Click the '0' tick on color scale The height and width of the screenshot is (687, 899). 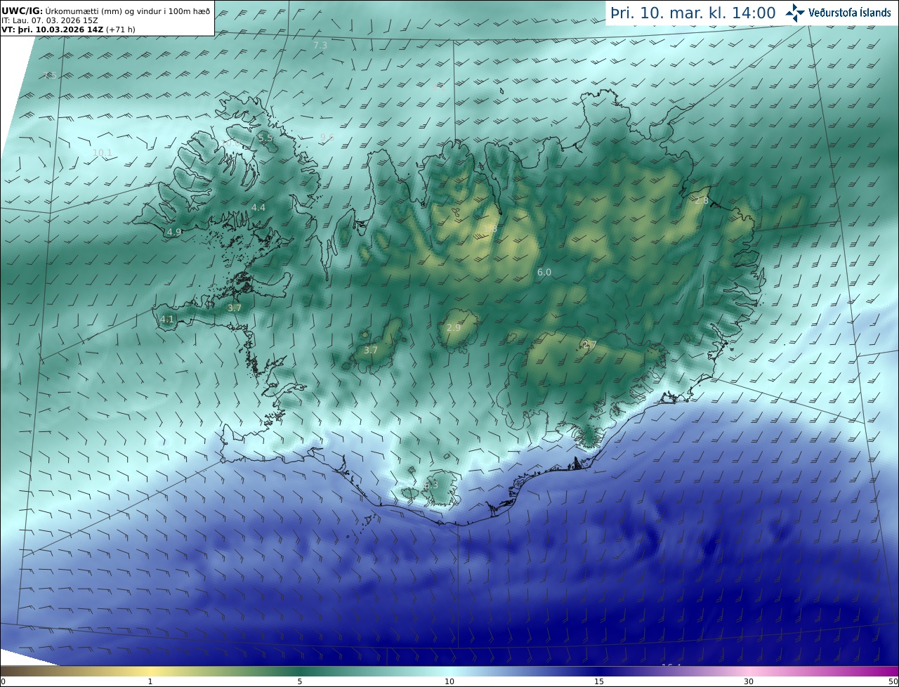[3, 681]
